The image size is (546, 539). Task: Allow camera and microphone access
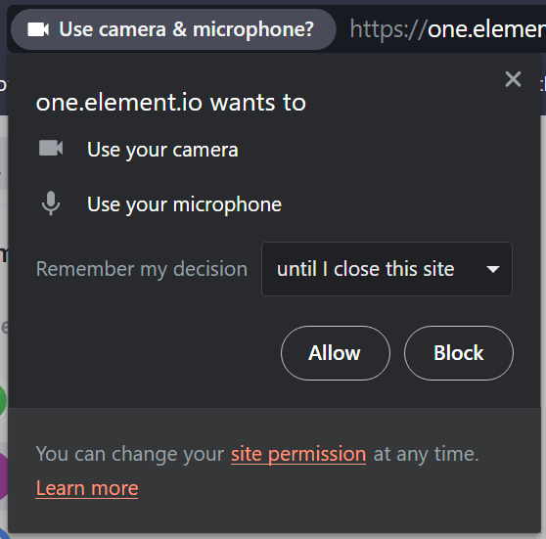335,353
